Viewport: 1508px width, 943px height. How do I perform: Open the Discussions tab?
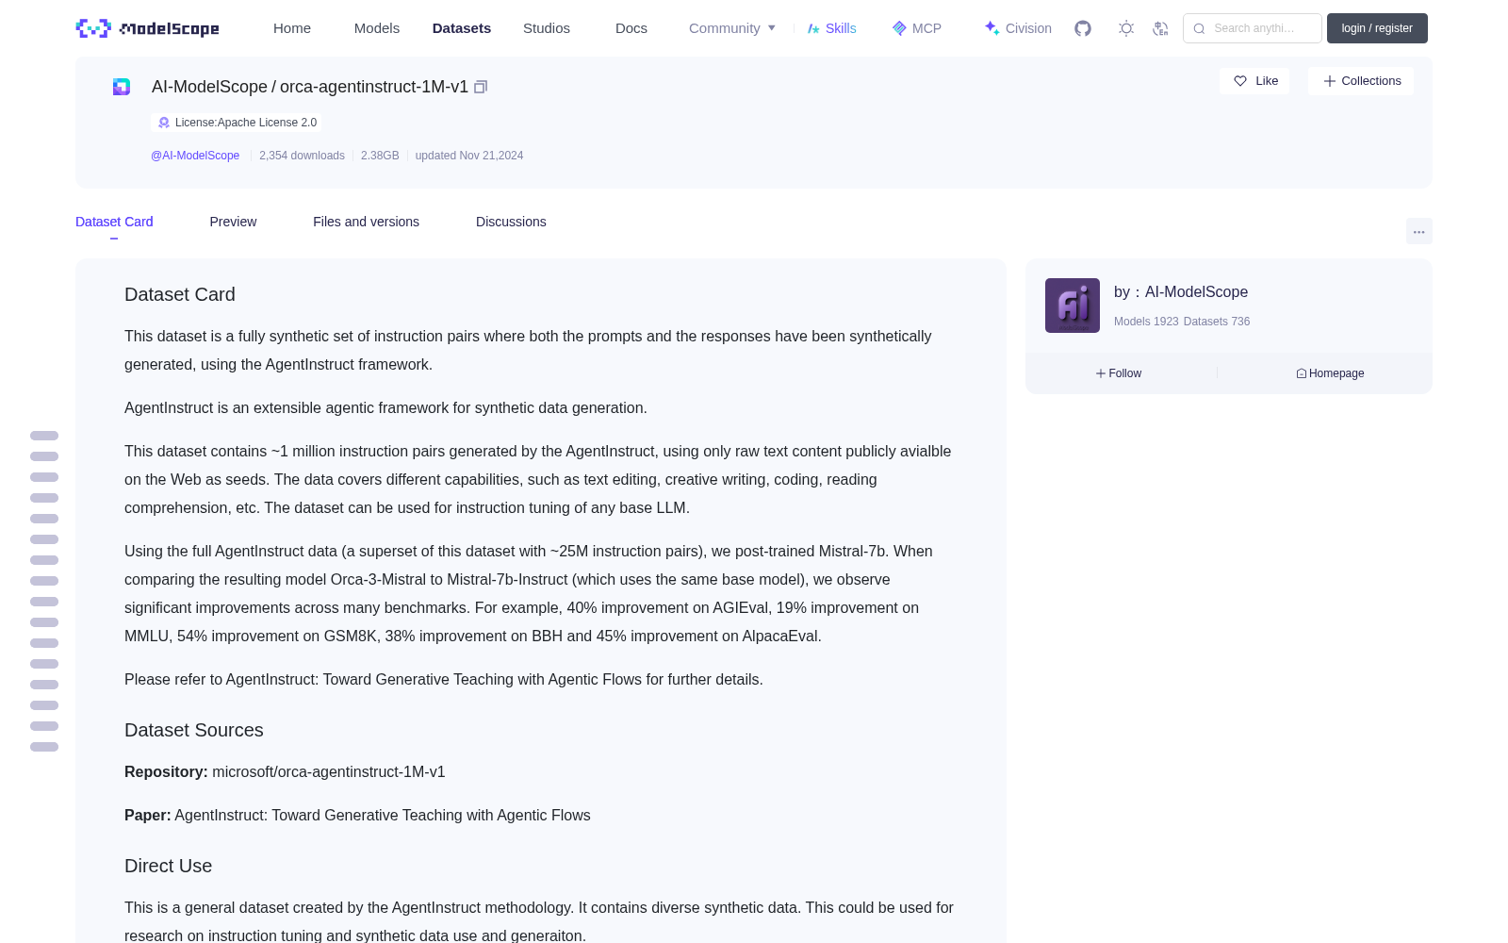pyautogui.click(x=511, y=222)
